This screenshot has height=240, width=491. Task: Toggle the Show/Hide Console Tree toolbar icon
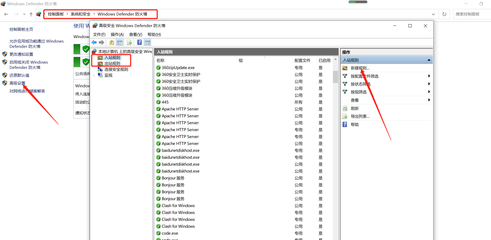click(x=120, y=43)
